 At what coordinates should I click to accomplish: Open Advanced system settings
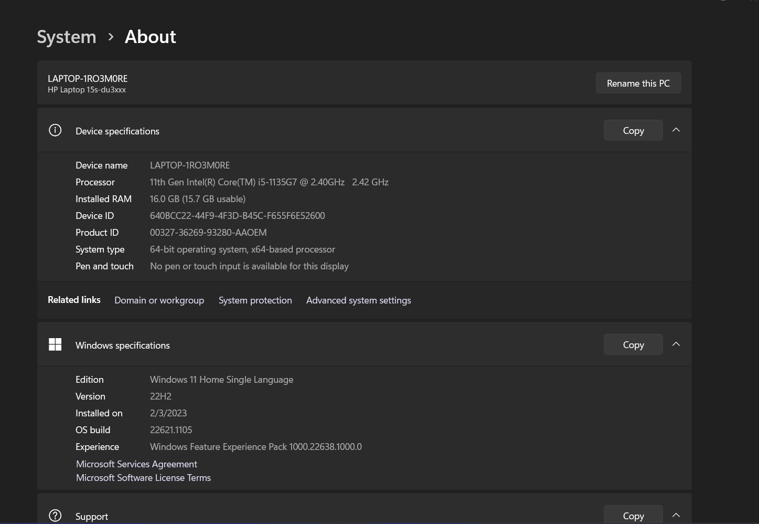click(x=358, y=300)
